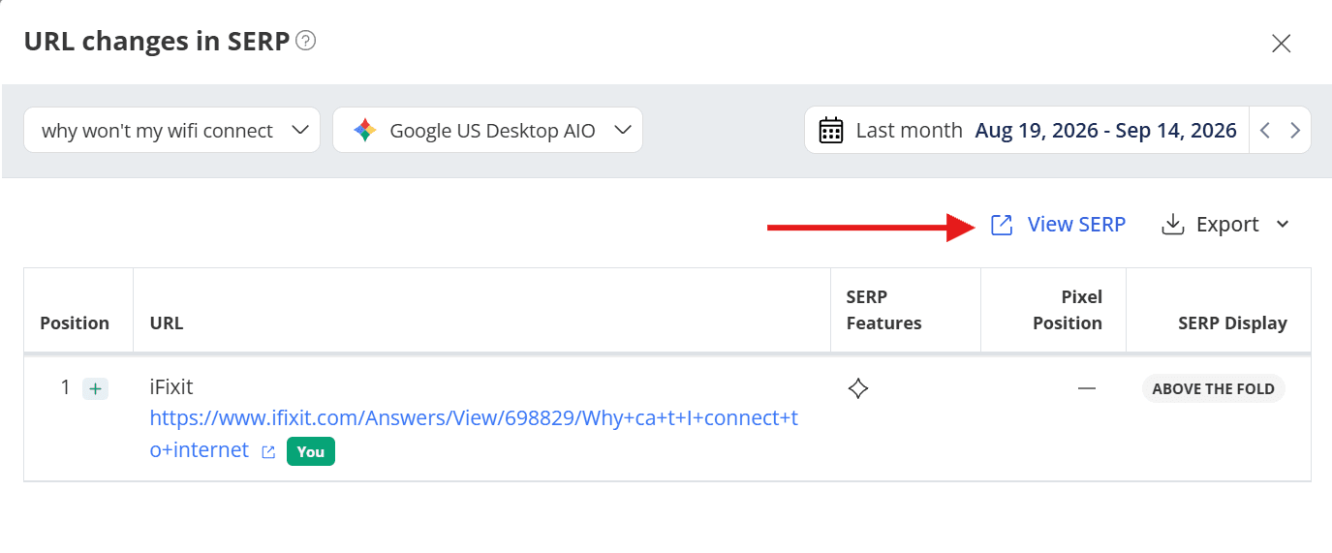Open the keyword dropdown "why won't my wifi connect"
The height and width of the screenshot is (553, 1332).
click(171, 130)
